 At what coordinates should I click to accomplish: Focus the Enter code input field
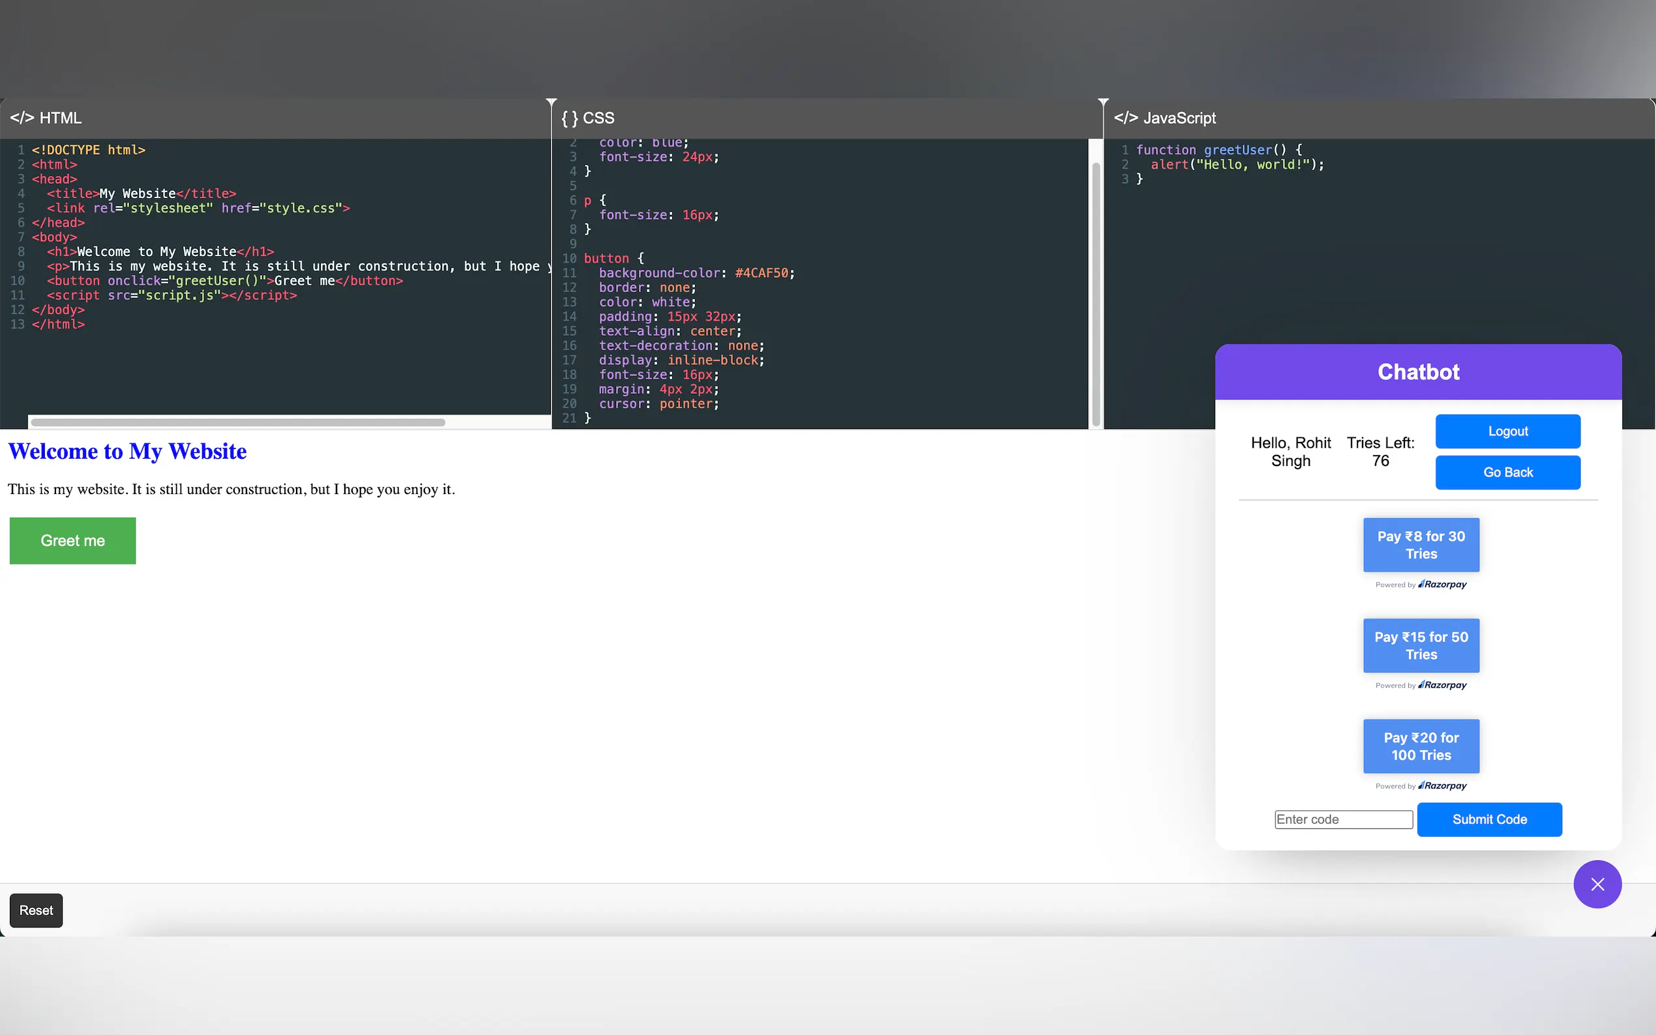coord(1343,819)
